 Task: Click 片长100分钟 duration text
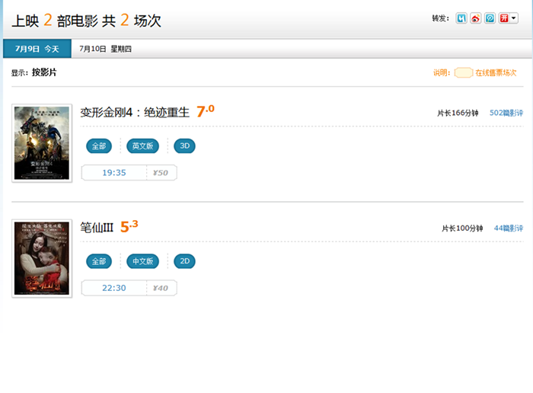pos(462,228)
